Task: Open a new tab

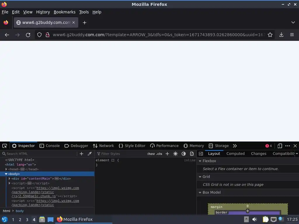Action: (x=84, y=23)
